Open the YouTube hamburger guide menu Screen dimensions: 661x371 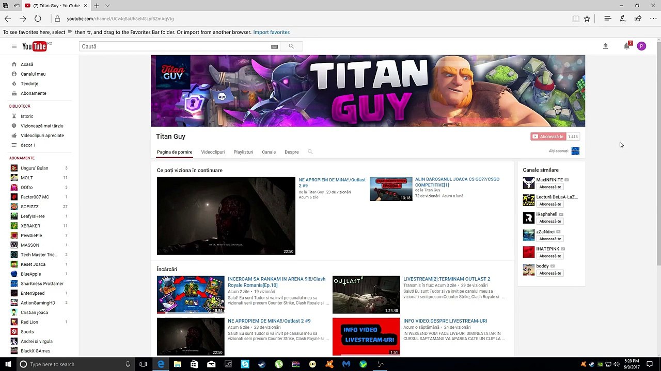coord(14,46)
